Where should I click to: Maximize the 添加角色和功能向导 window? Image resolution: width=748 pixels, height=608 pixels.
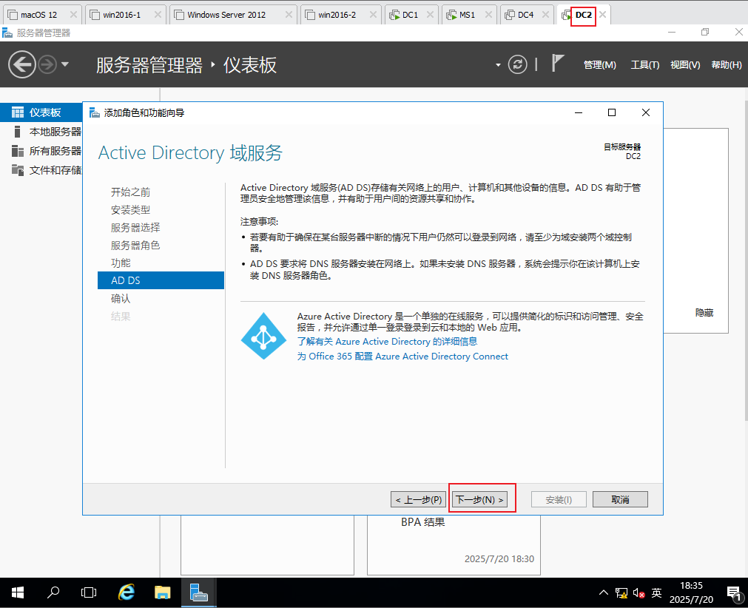coord(612,112)
